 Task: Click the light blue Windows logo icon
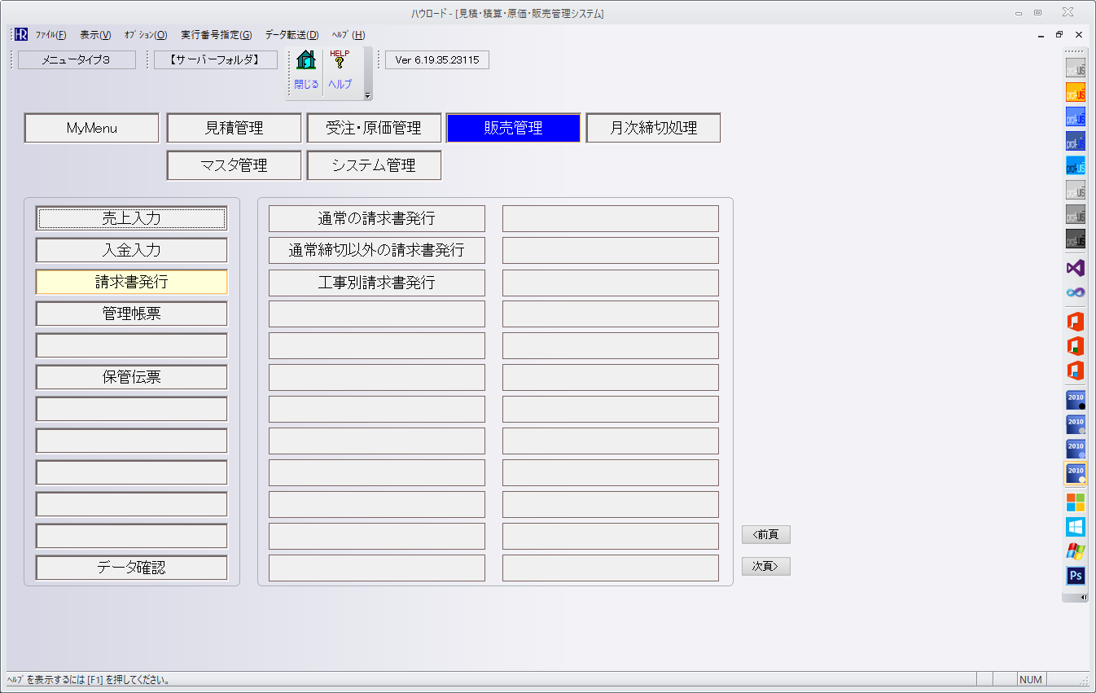point(1076,527)
